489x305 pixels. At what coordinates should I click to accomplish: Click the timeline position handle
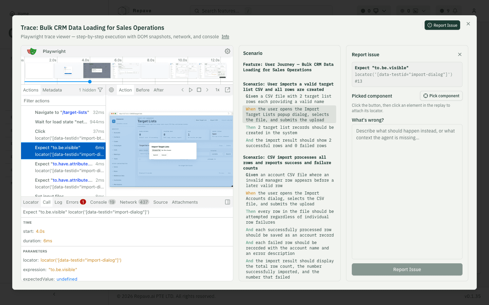(90, 82)
